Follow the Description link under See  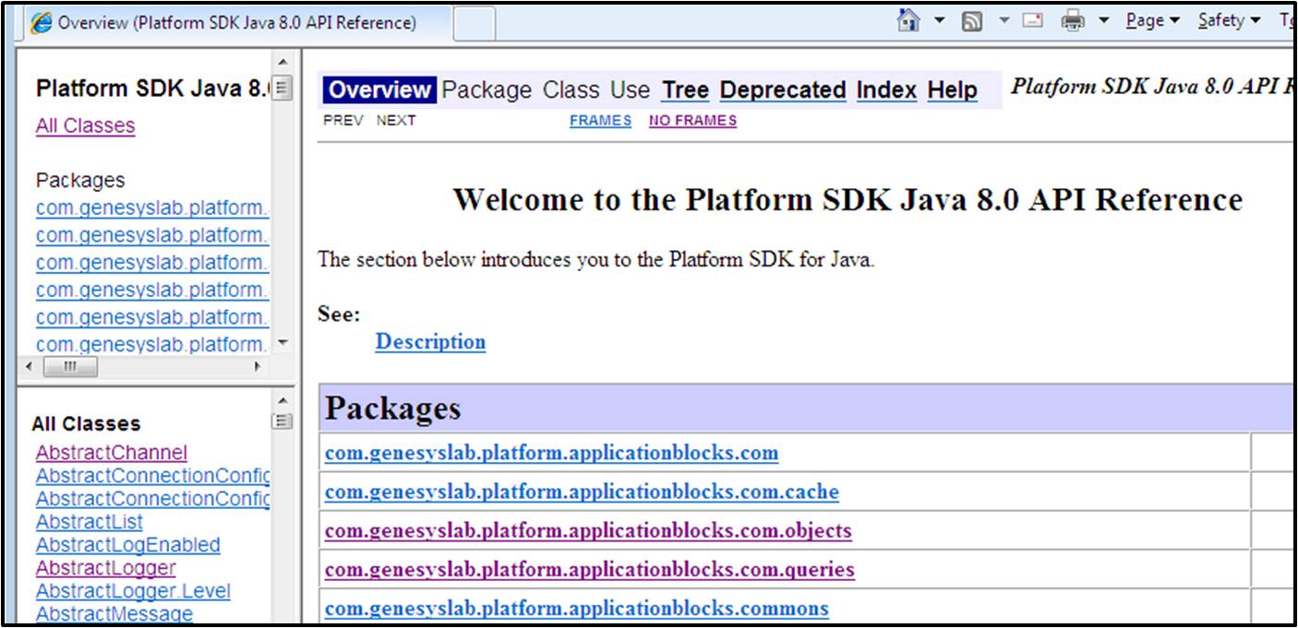430,342
